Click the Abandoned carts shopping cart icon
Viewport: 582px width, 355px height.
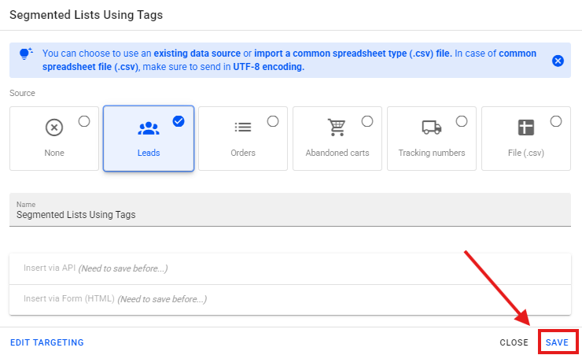(x=337, y=128)
